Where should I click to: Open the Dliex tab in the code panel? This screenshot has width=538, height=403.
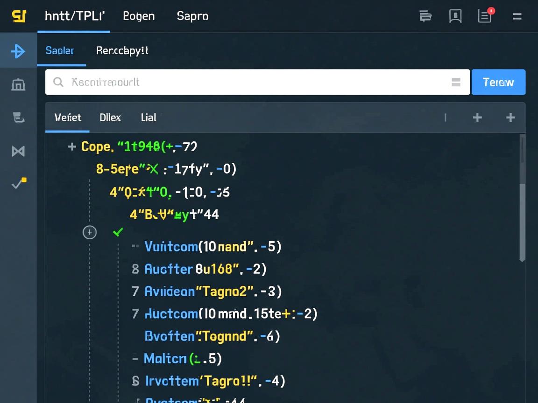tap(110, 118)
